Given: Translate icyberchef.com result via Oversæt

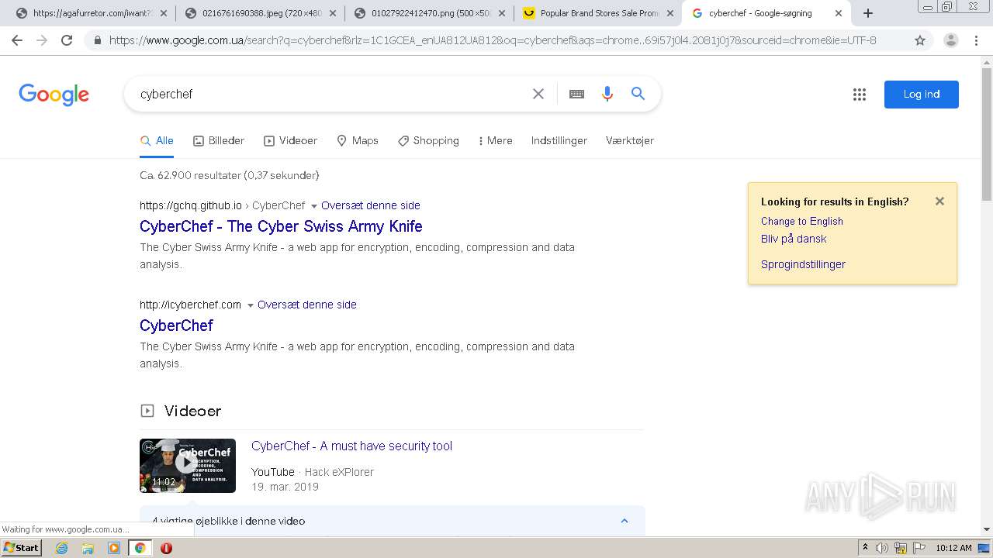Looking at the screenshot, I should pyautogui.click(x=307, y=305).
